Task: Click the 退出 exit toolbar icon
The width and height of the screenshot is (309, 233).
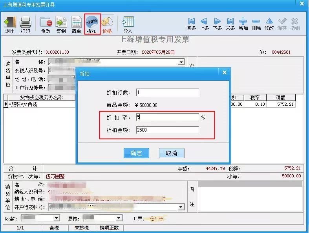Action: tap(10, 25)
